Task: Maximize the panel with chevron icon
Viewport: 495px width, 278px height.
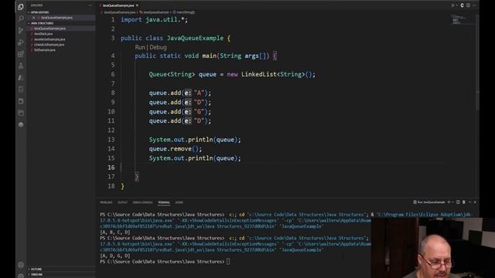Action: tap(469, 202)
